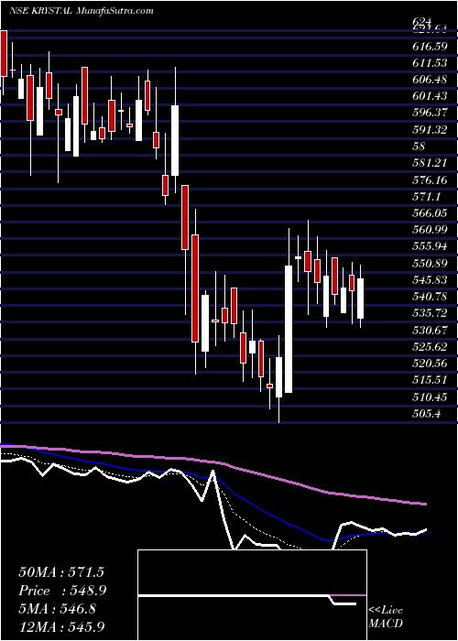Click the 596.37 price axis label
The image size is (458, 641).
[x=430, y=114]
